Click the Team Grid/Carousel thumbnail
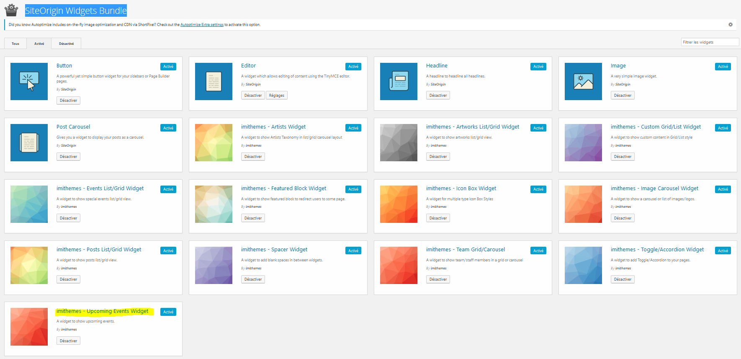This screenshot has width=741, height=359. coord(399,265)
